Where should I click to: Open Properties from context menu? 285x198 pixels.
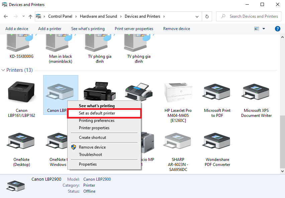(x=104, y=164)
